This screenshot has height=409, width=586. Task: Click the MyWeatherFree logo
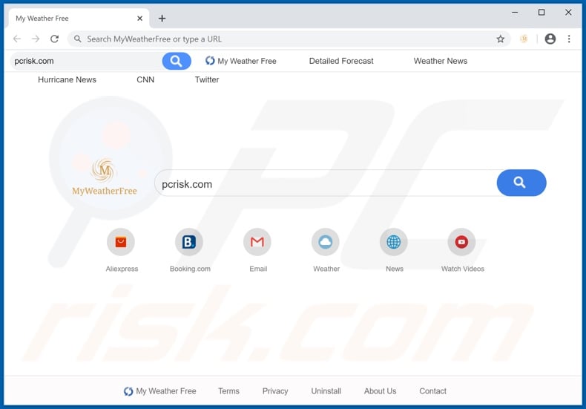coord(105,177)
